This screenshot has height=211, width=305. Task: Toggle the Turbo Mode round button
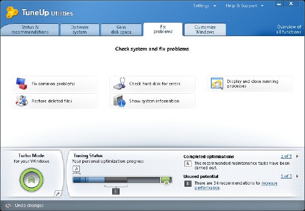pos(32,179)
